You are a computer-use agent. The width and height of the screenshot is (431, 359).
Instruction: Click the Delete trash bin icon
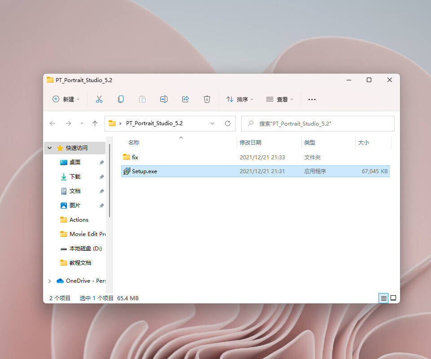[207, 99]
